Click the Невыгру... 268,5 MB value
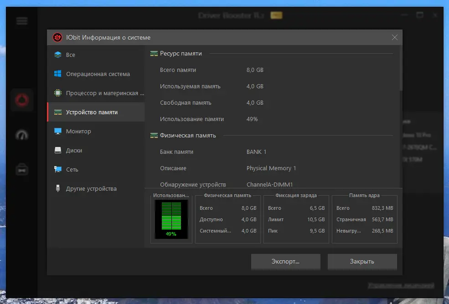 click(382, 231)
